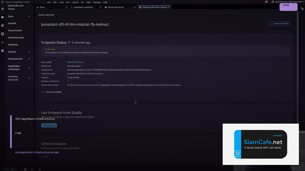This screenshot has height=171, width=305.
Task: Click the SageMaker icon in the status bar
Action: (40, 169)
